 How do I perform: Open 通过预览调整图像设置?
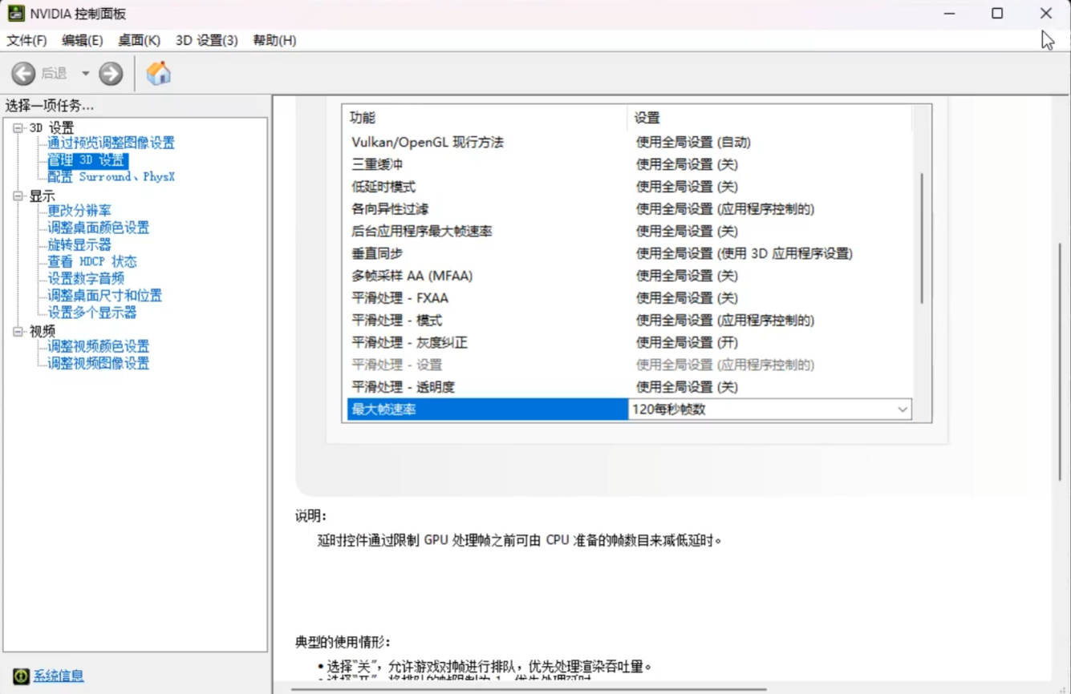(x=111, y=143)
